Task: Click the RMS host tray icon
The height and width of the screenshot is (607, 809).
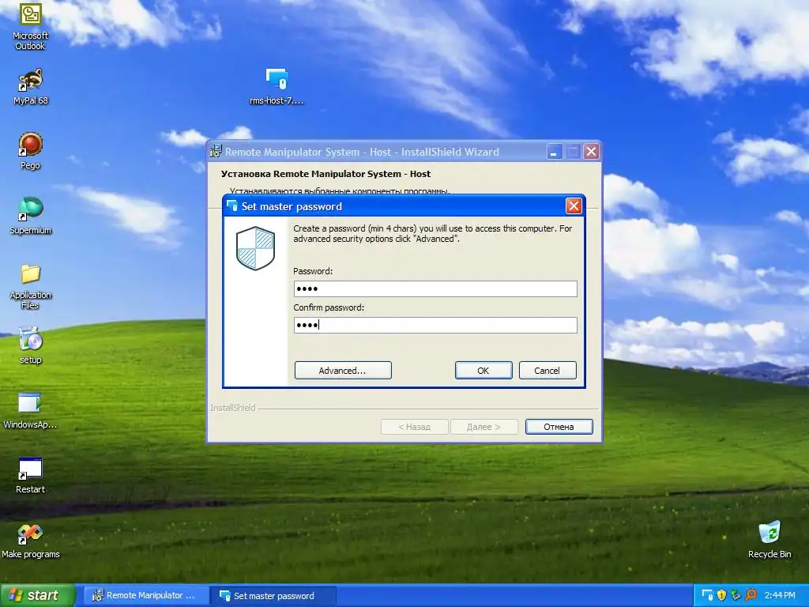Action: pyautogui.click(x=707, y=595)
